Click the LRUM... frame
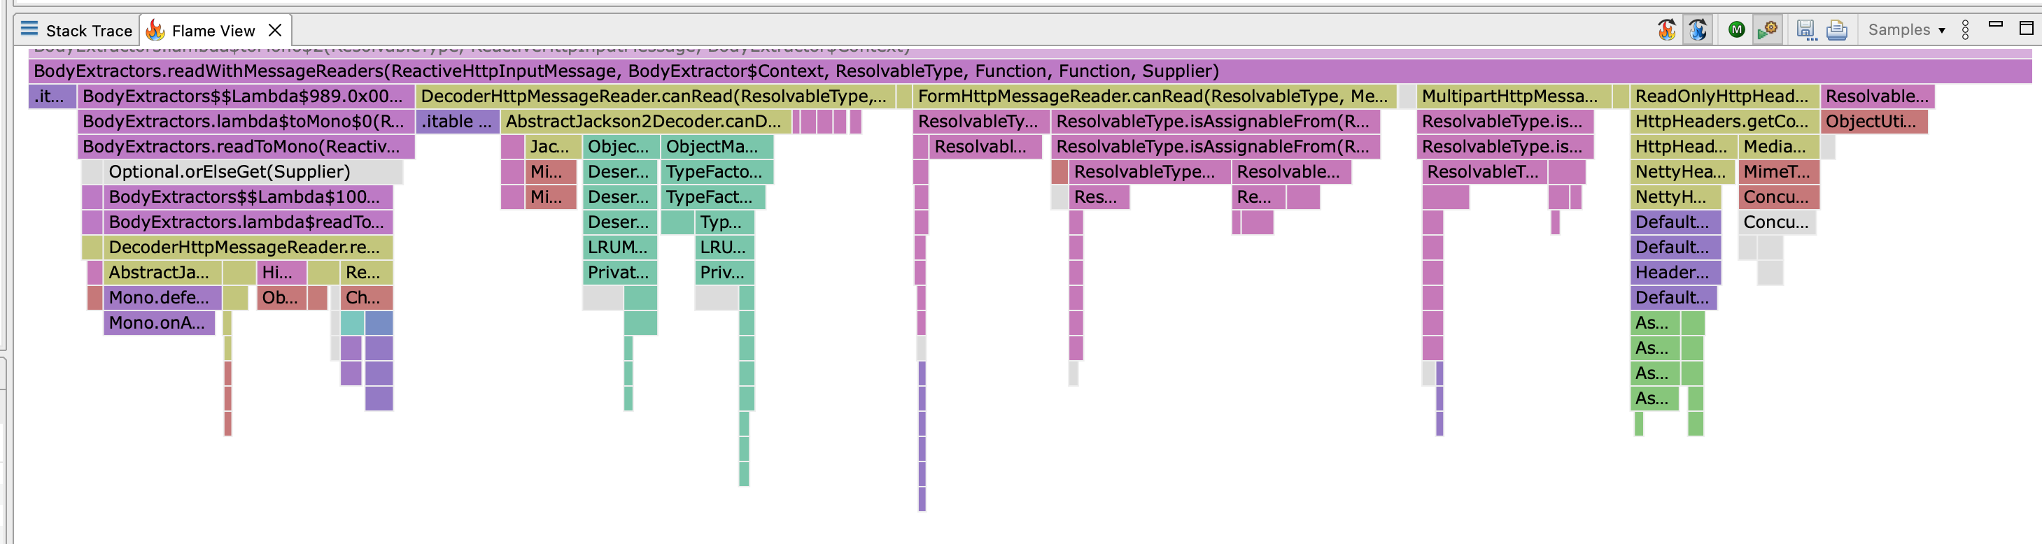 (620, 247)
